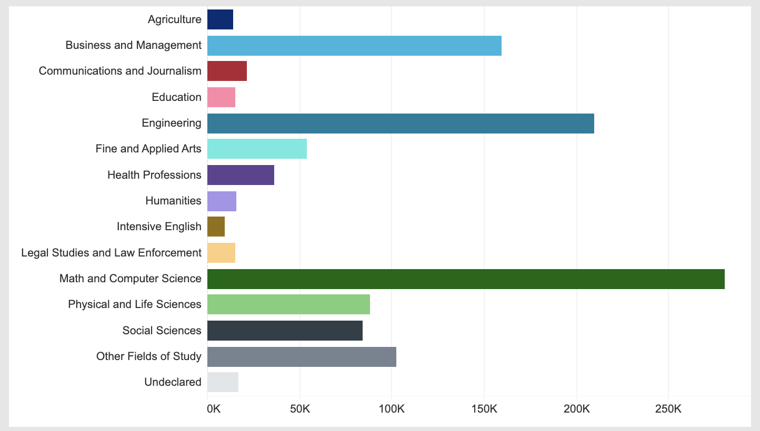This screenshot has height=431, width=760.
Task: Select the Engineering bar in the chart
Action: point(400,124)
